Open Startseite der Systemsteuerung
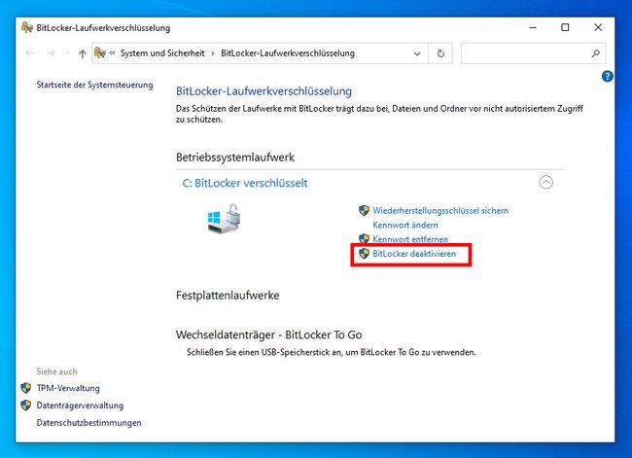This screenshot has width=632, height=458. [94, 85]
